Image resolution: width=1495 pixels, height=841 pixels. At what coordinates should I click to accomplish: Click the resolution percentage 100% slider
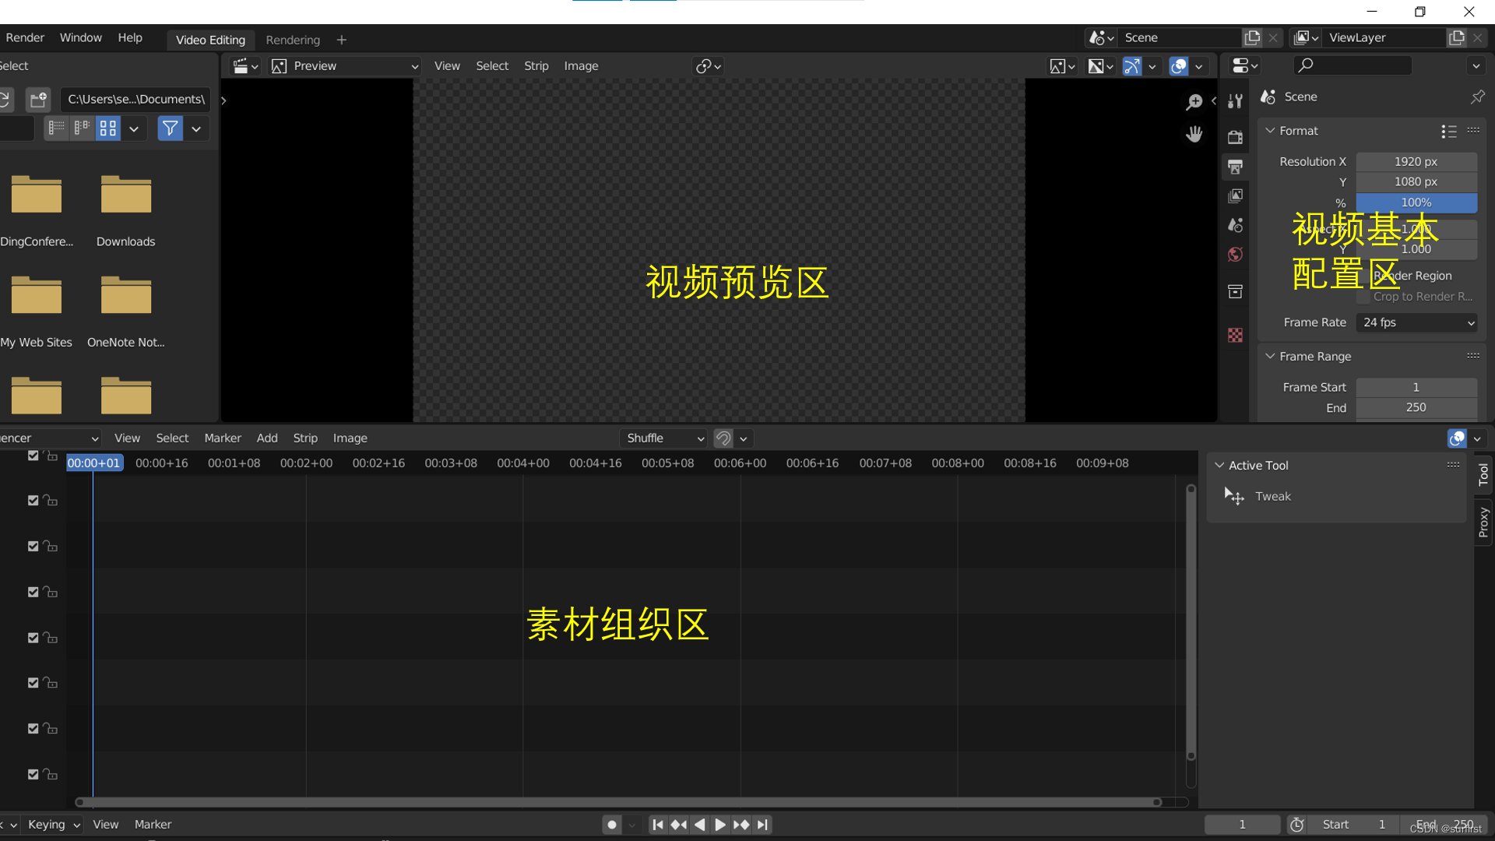(x=1416, y=202)
